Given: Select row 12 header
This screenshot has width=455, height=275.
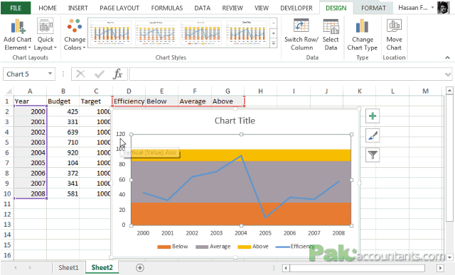Looking at the screenshot, I should click(7, 214).
